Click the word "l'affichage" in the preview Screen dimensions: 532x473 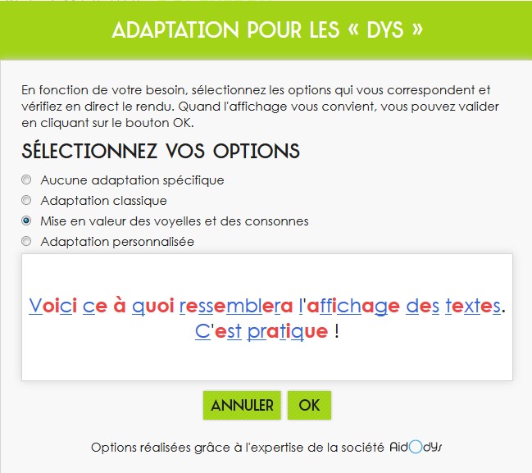(x=349, y=306)
